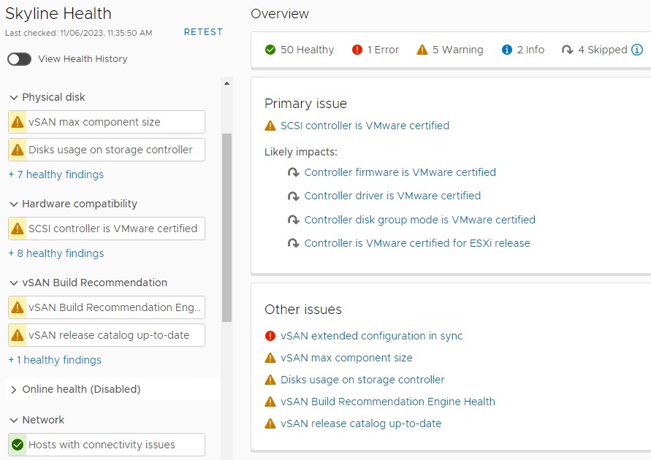Viewport: 651px width, 460px height.
Task: Filter by 2 Info label
Action: (530, 50)
